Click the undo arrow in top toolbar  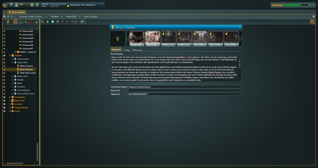(x=21, y=5)
